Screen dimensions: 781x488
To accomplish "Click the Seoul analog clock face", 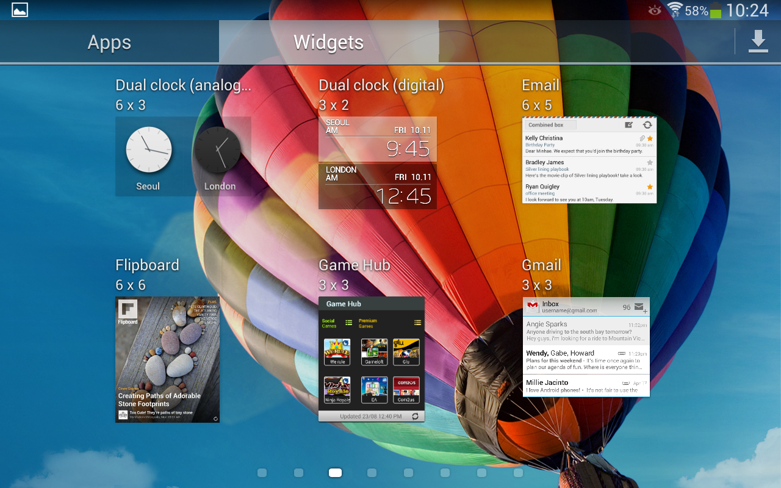I will coord(148,149).
